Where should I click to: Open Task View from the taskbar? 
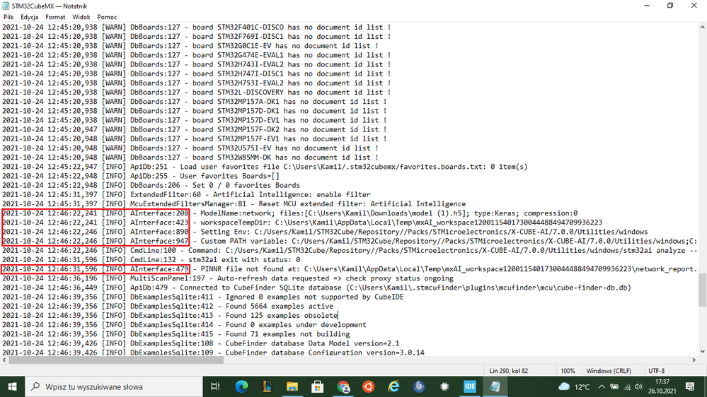[215, 386]
